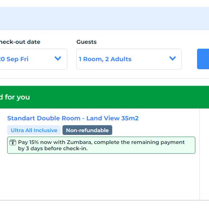
Task: Click the light blue top header bar
Action: pos(104,19)
